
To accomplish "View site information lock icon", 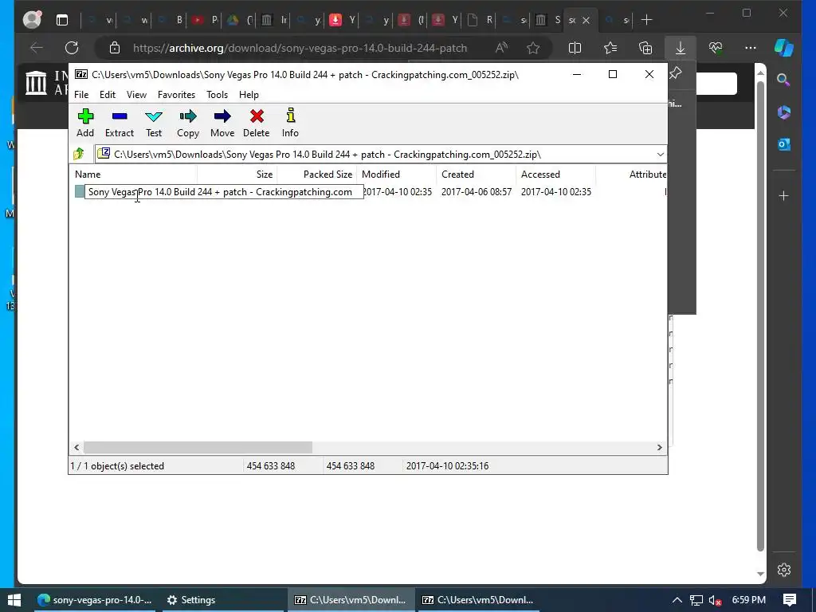I will (115, 48).
